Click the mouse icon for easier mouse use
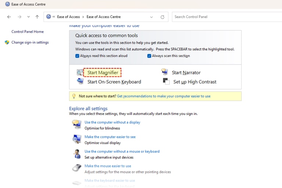The height and width of the screenshot is (188, 282). coord(77,168)
